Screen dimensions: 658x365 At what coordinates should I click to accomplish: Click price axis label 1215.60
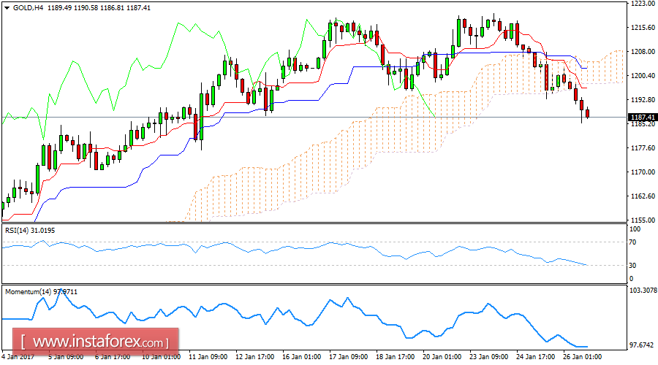[x=643, y=28]
